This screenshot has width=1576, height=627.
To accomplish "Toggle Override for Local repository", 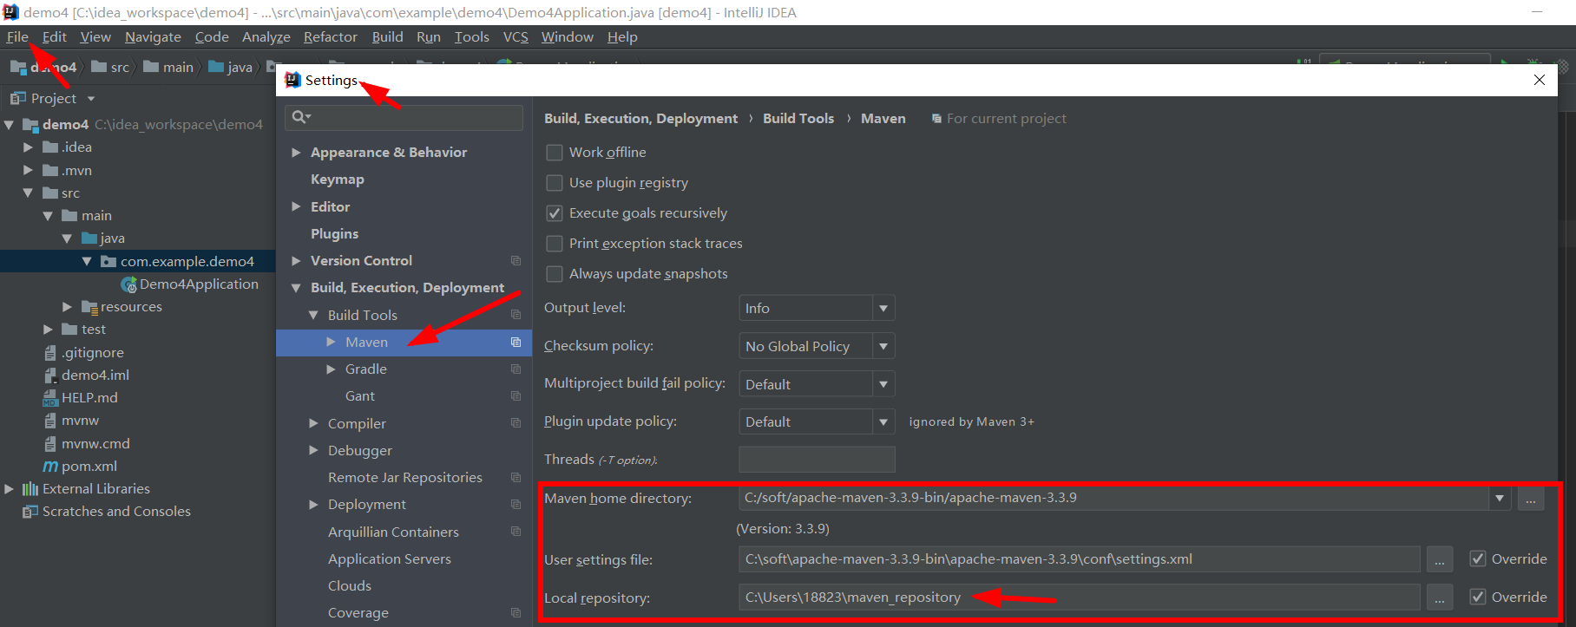I will (1477, 597).
